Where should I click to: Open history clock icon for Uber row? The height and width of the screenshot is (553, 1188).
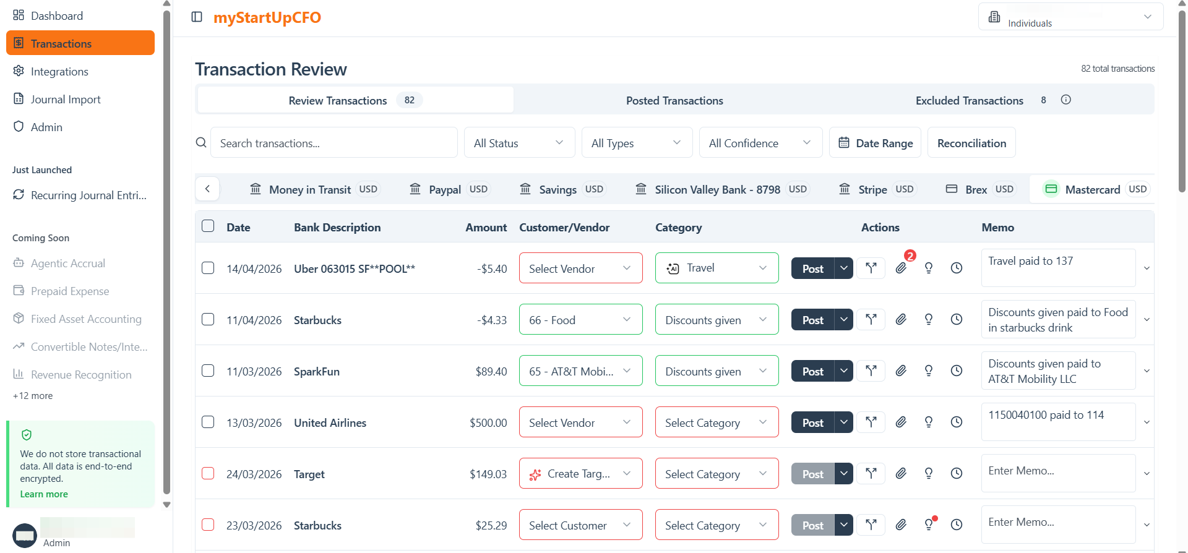pos(957,268)
